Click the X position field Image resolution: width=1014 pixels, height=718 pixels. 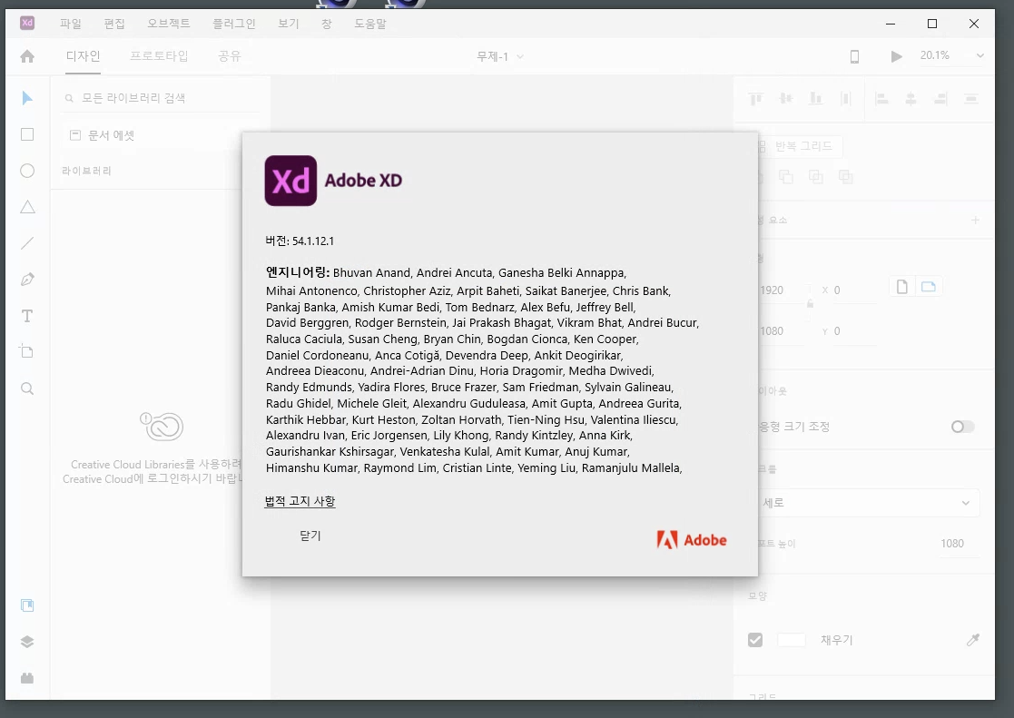pyautogui.click(x=854, y=290)
